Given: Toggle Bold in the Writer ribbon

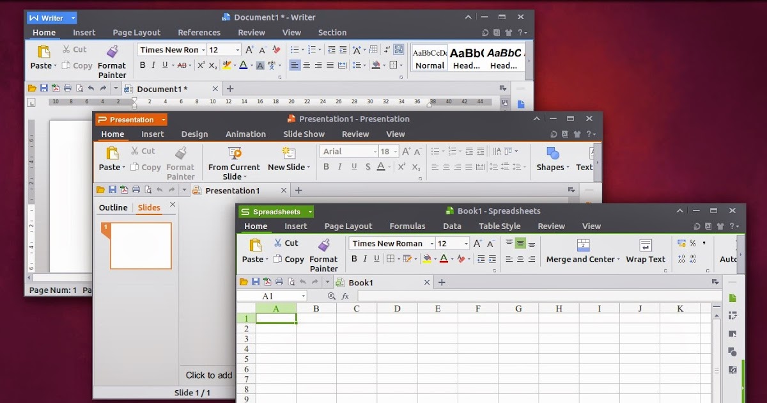Looking at the screenshot, I should [143, 65].
